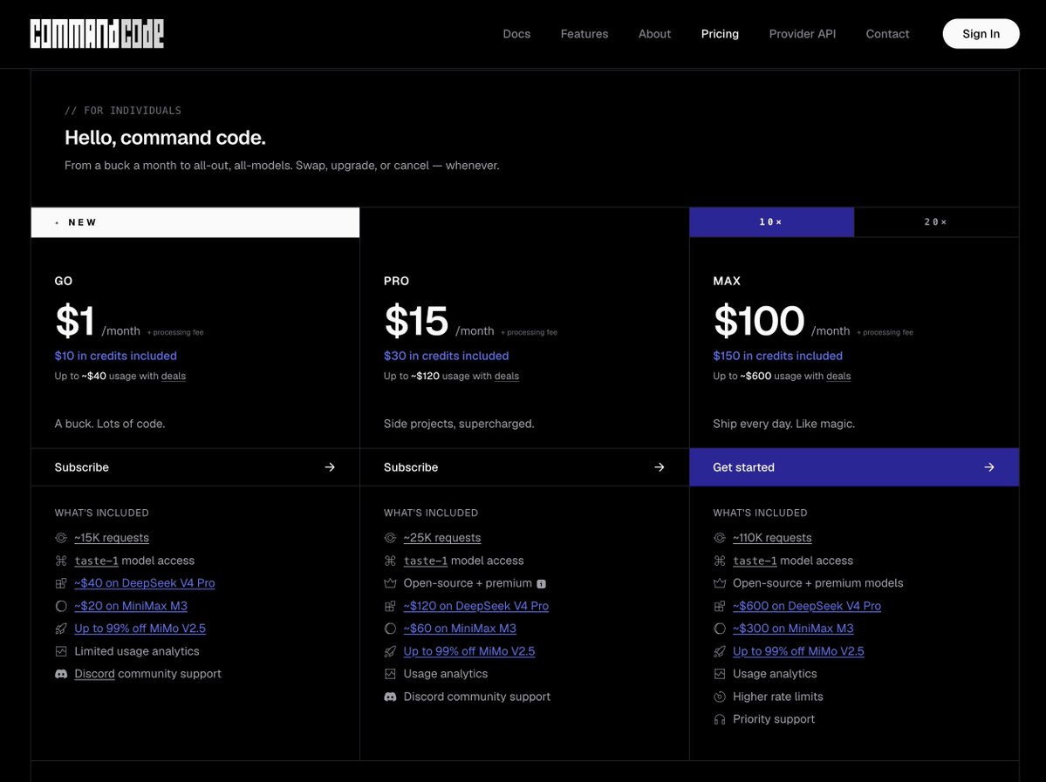Viewport: 1046px width, 782px height.
Task: Click the chart icon beside Limited usage analytics
Action: (x=61, y=651)
